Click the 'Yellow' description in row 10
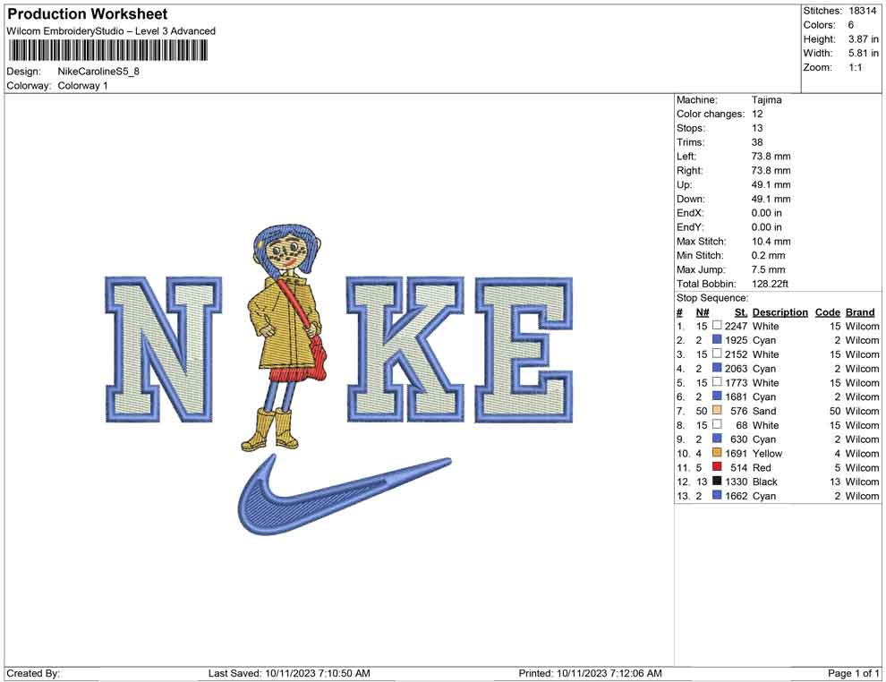Viewport: 886px width, 682px height. click(767, 453)
